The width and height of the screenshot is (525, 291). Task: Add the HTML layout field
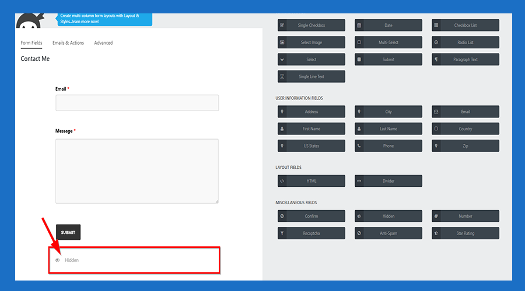tap(311, 181)
